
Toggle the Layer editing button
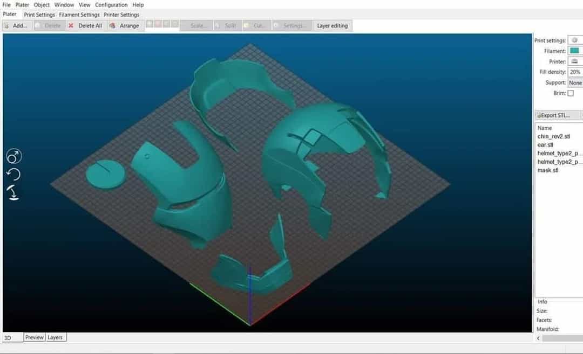[x=333, y=26]
